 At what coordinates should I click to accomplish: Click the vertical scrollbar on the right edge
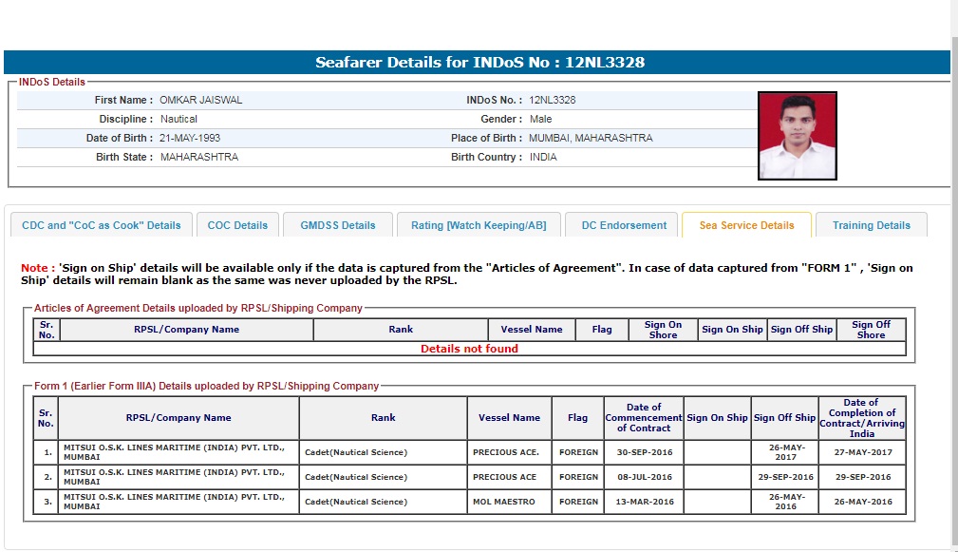tap(953, 285)
